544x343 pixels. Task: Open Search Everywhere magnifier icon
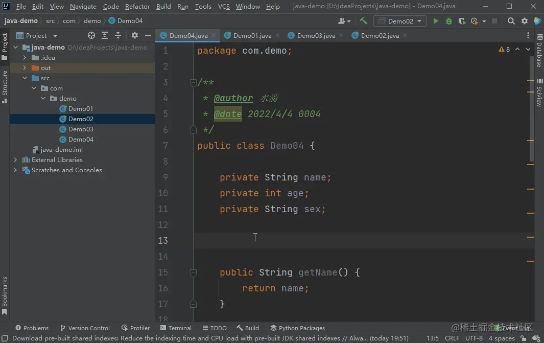coord(511,21)
